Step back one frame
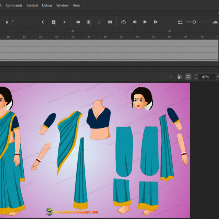 (134, 22)
